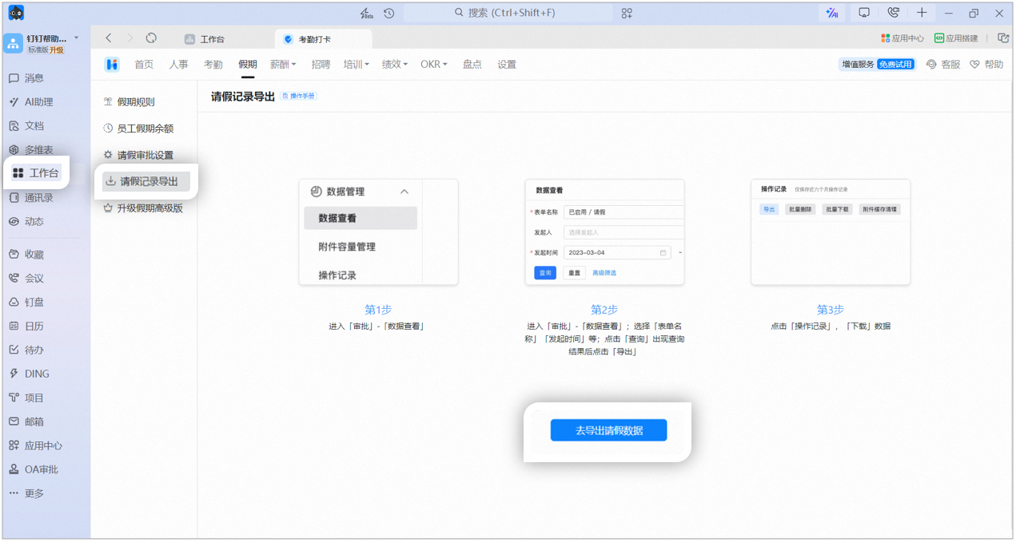1016x542 pixels.
Task: Open the history clock icon beside search
Action: point(389,13)
